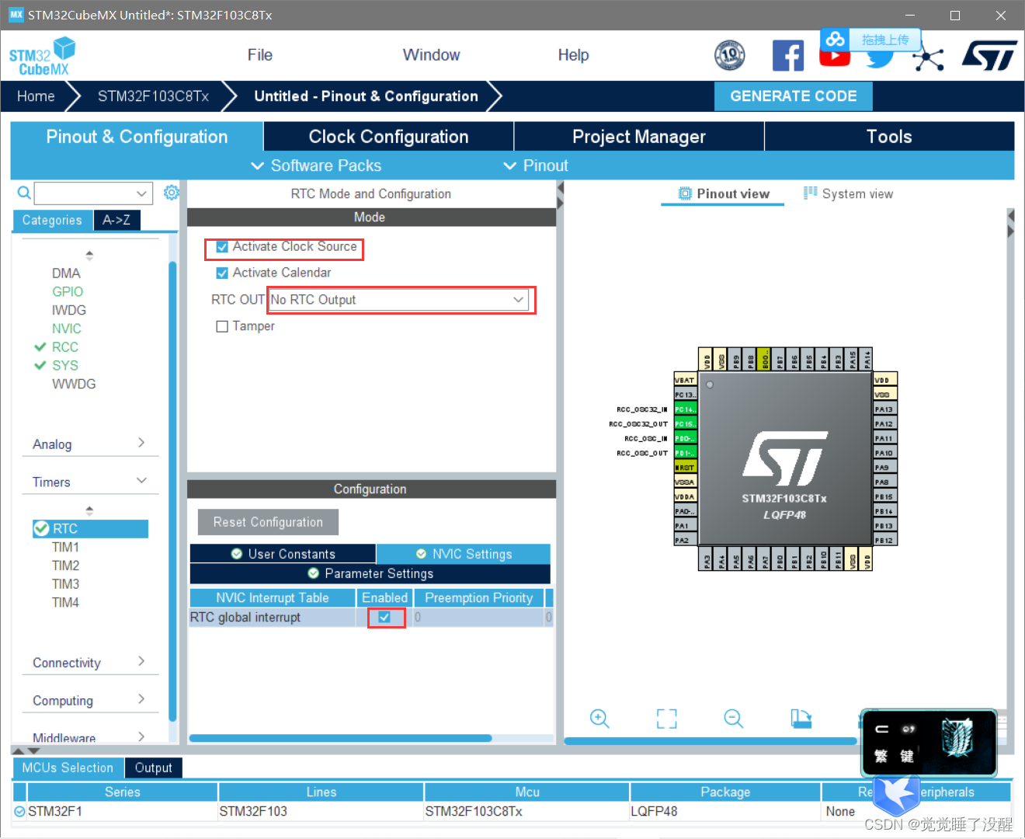The height and width of the screenshot is (839, 1025).
Task: Click the search magnifier icon in categories panel
Action: [24, 193]
